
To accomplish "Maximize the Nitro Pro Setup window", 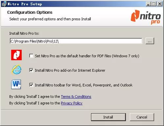I will [154, 4].
